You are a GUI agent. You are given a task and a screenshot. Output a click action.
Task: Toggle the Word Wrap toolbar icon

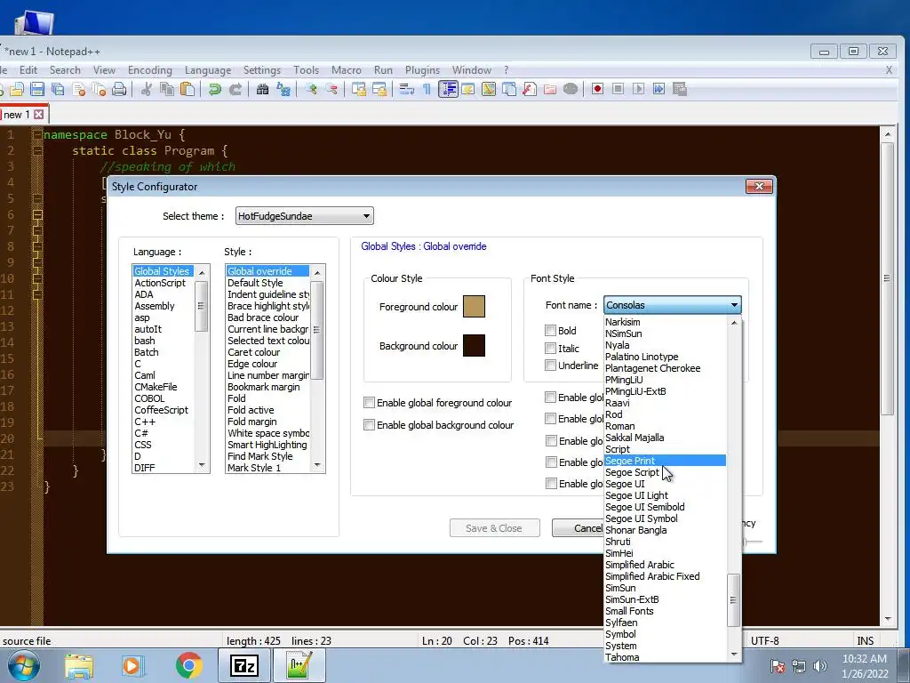pyautogui.click(x=407, y=89)
